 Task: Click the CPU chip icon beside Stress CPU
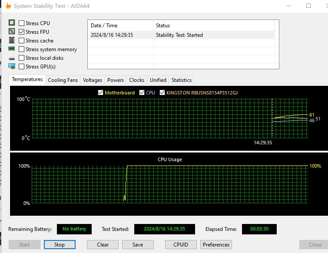tap(12, 23)
